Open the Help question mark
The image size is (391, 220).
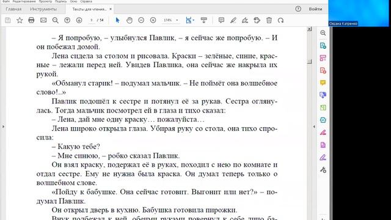click(x=298, y=9)
